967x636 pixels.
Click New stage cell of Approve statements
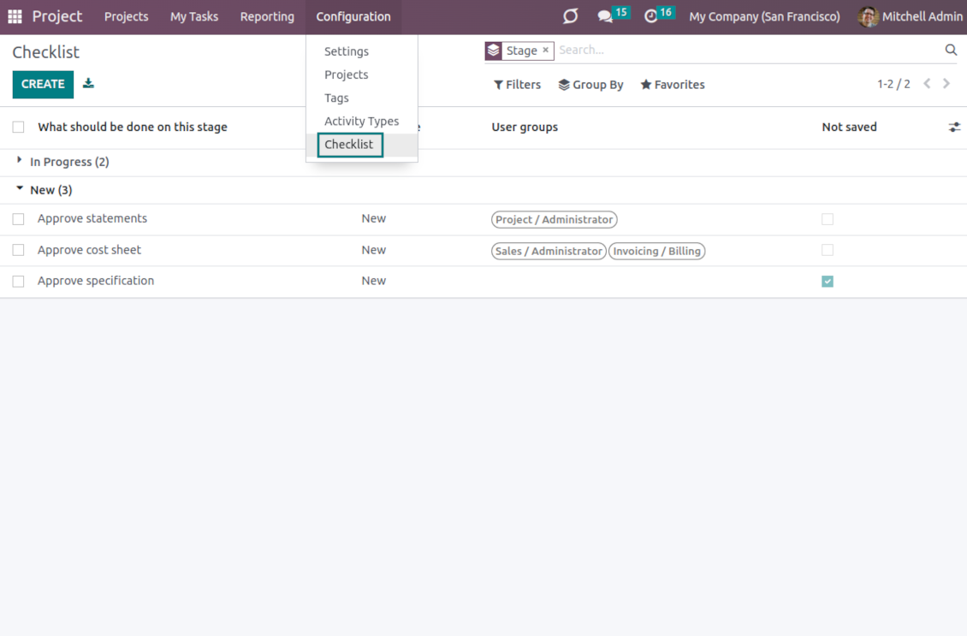click(x=373, y=218)
